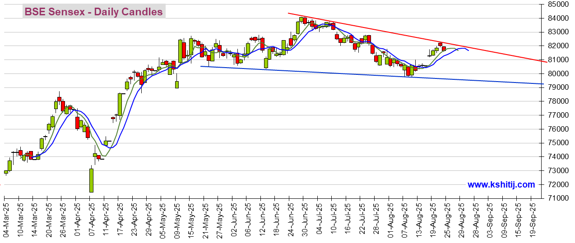Image resolution: width=575 pixels, height=243 pixels.
Task: Click the 75000 price axis label
Action: point(557,143)
